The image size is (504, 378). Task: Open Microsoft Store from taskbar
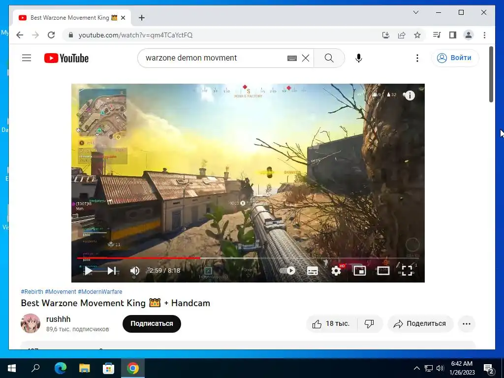click(x=109, y=368)
